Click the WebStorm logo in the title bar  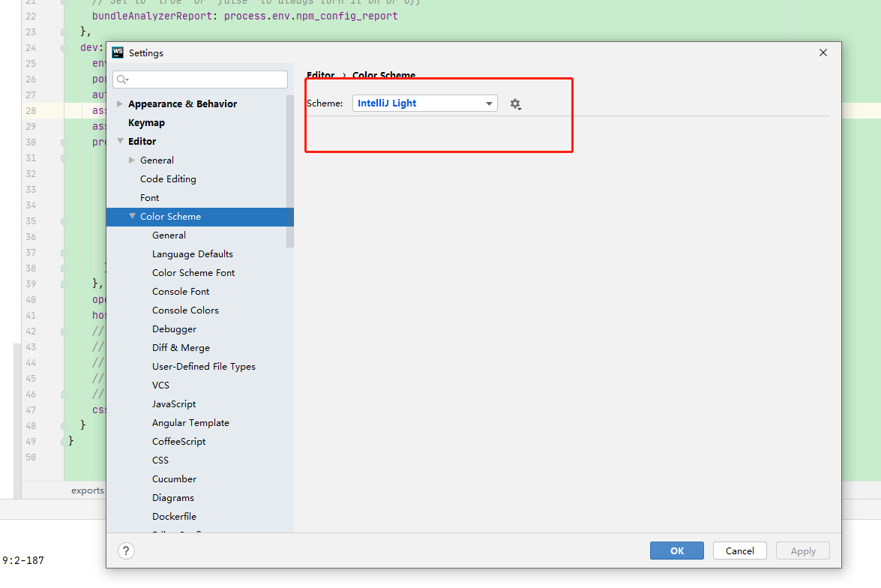[x=118, y=52]
